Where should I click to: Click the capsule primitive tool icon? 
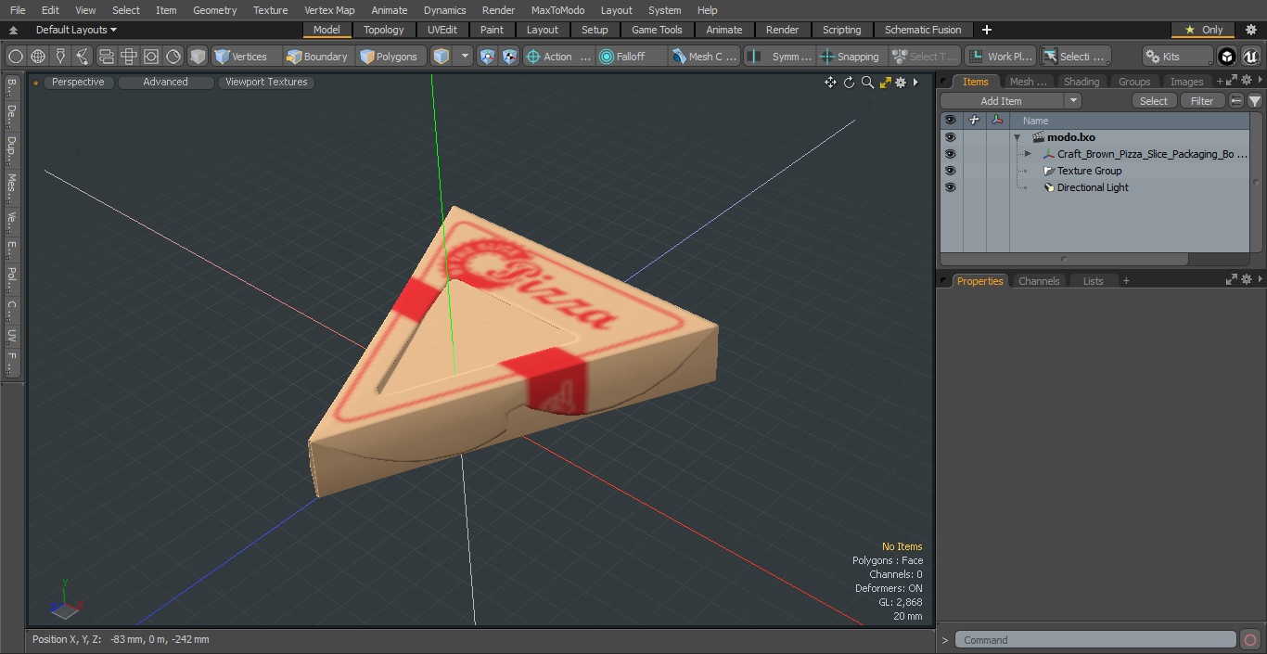click(106, 57)
